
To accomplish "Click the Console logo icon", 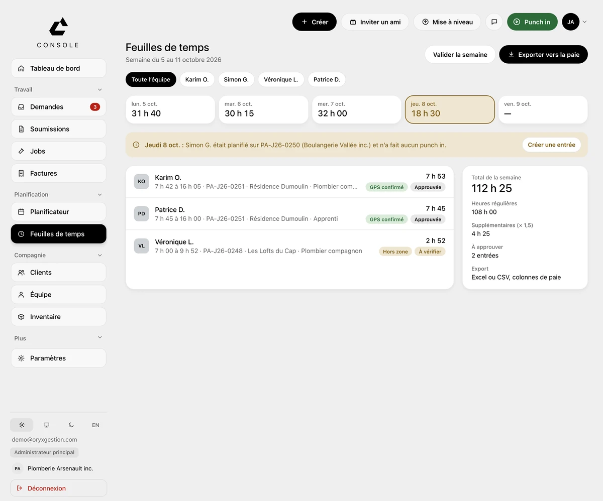I will (58, 27).
